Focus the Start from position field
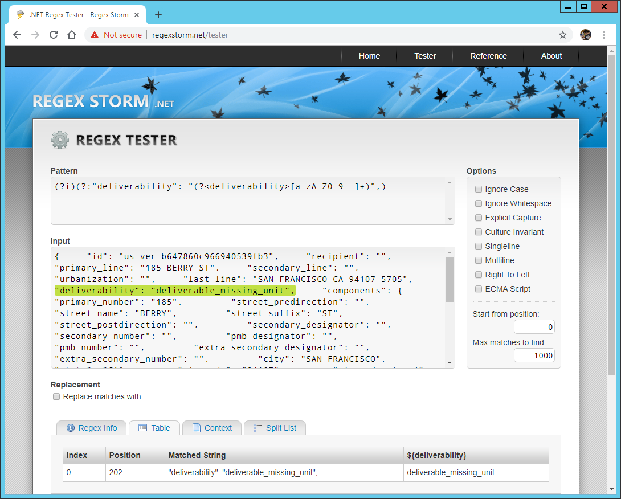This screenshot has height=499, width=621. click(534, 327)
